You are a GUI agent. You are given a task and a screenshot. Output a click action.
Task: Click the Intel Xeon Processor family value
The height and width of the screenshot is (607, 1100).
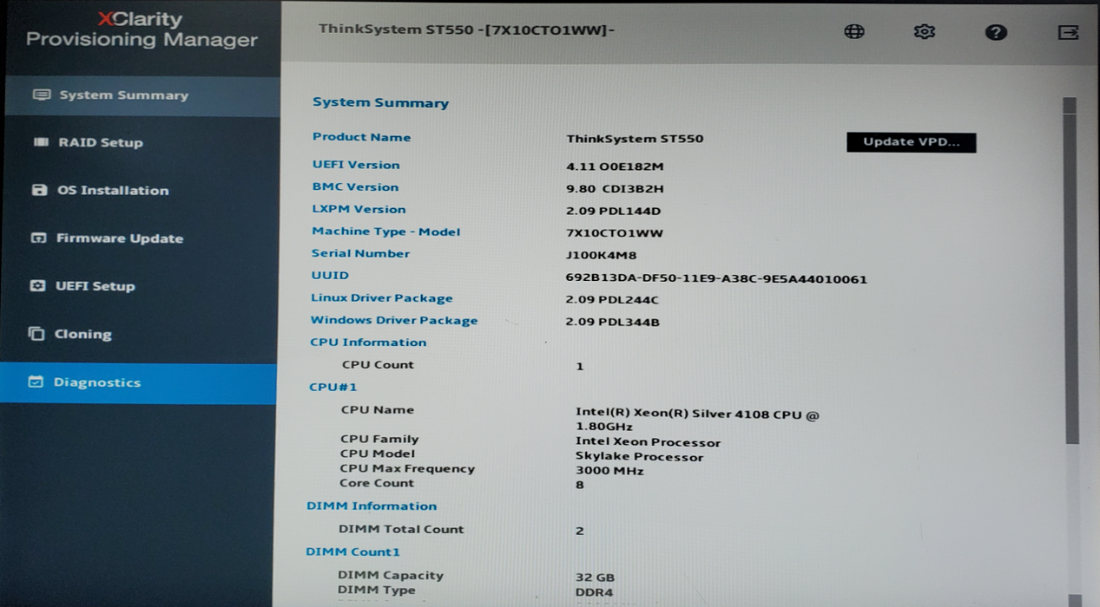pyautogui.click(x=648, y=442)
